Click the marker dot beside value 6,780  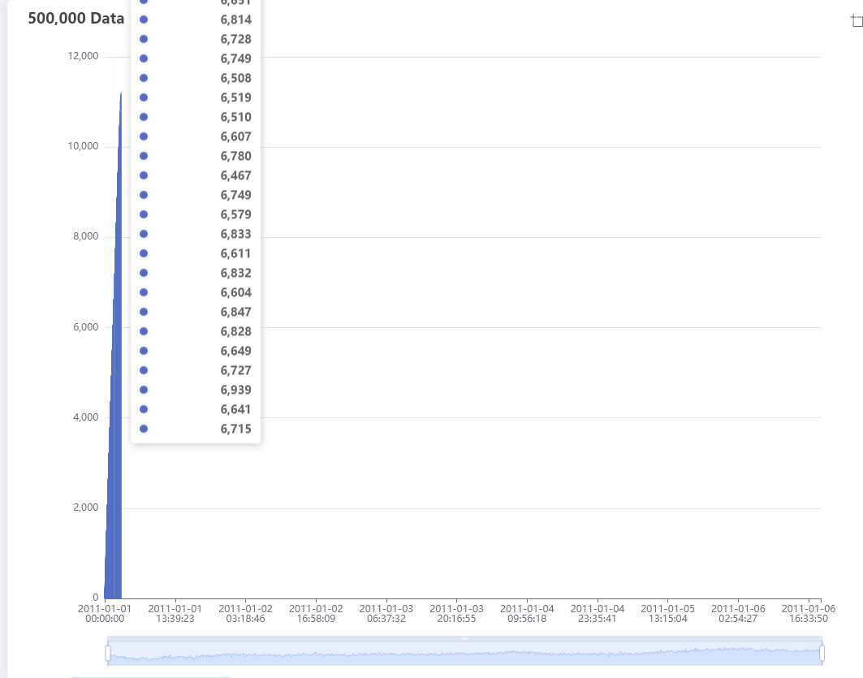(x=144, y=155)
